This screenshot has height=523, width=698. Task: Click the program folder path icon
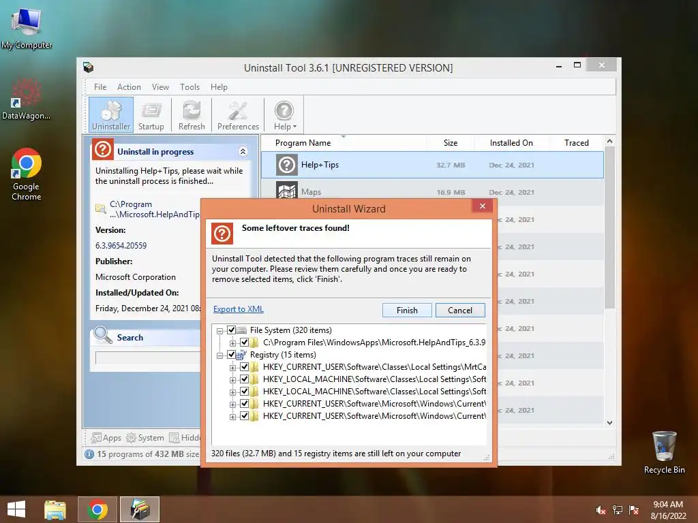point(100,208)
